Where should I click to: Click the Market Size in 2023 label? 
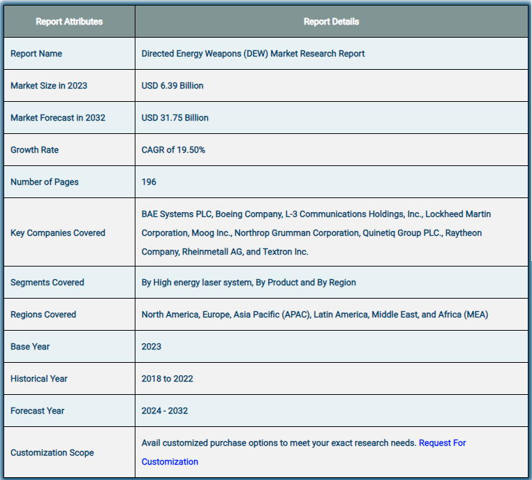(49, 86)
